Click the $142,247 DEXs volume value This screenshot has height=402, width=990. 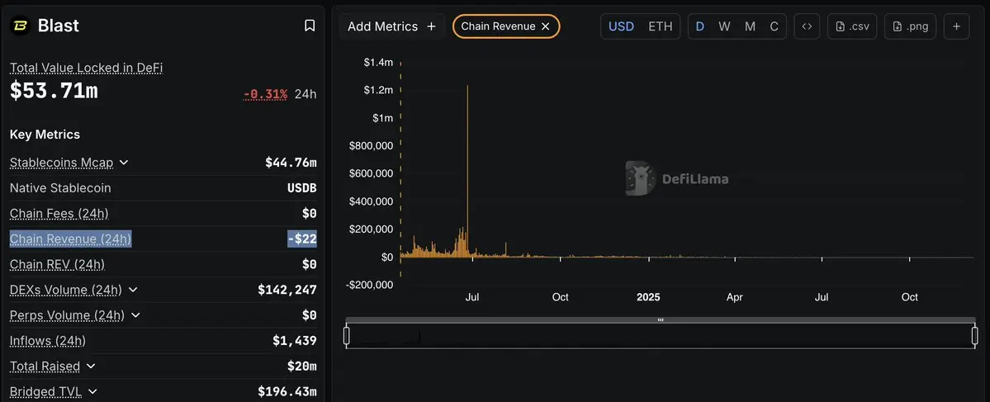tap(287, 290)
